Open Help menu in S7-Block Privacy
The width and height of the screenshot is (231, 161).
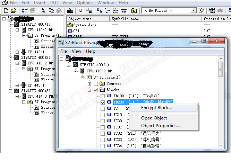click(91, 51)
